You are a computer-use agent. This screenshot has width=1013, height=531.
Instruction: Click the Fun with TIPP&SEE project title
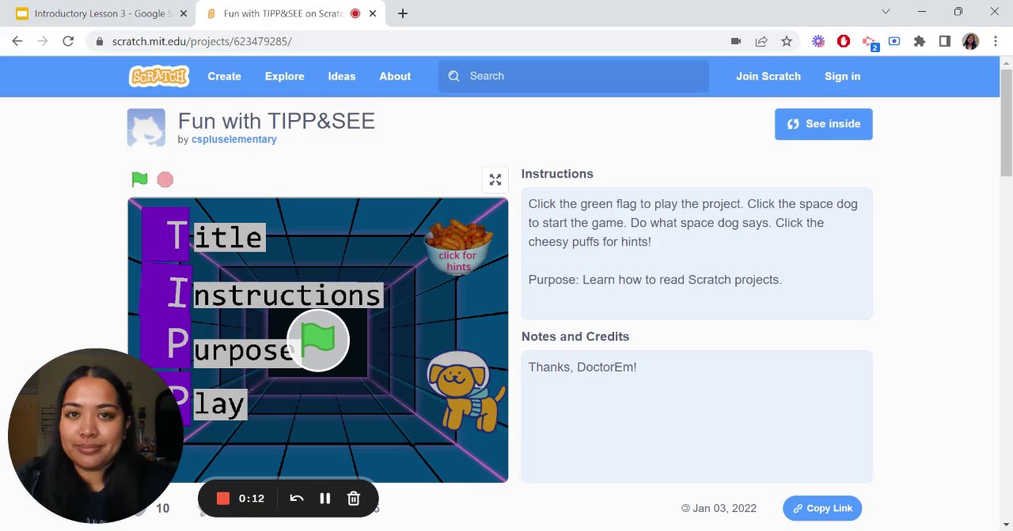coord(276,121)
